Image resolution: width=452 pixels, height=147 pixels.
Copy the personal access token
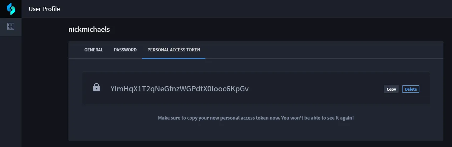coord(391,89)
